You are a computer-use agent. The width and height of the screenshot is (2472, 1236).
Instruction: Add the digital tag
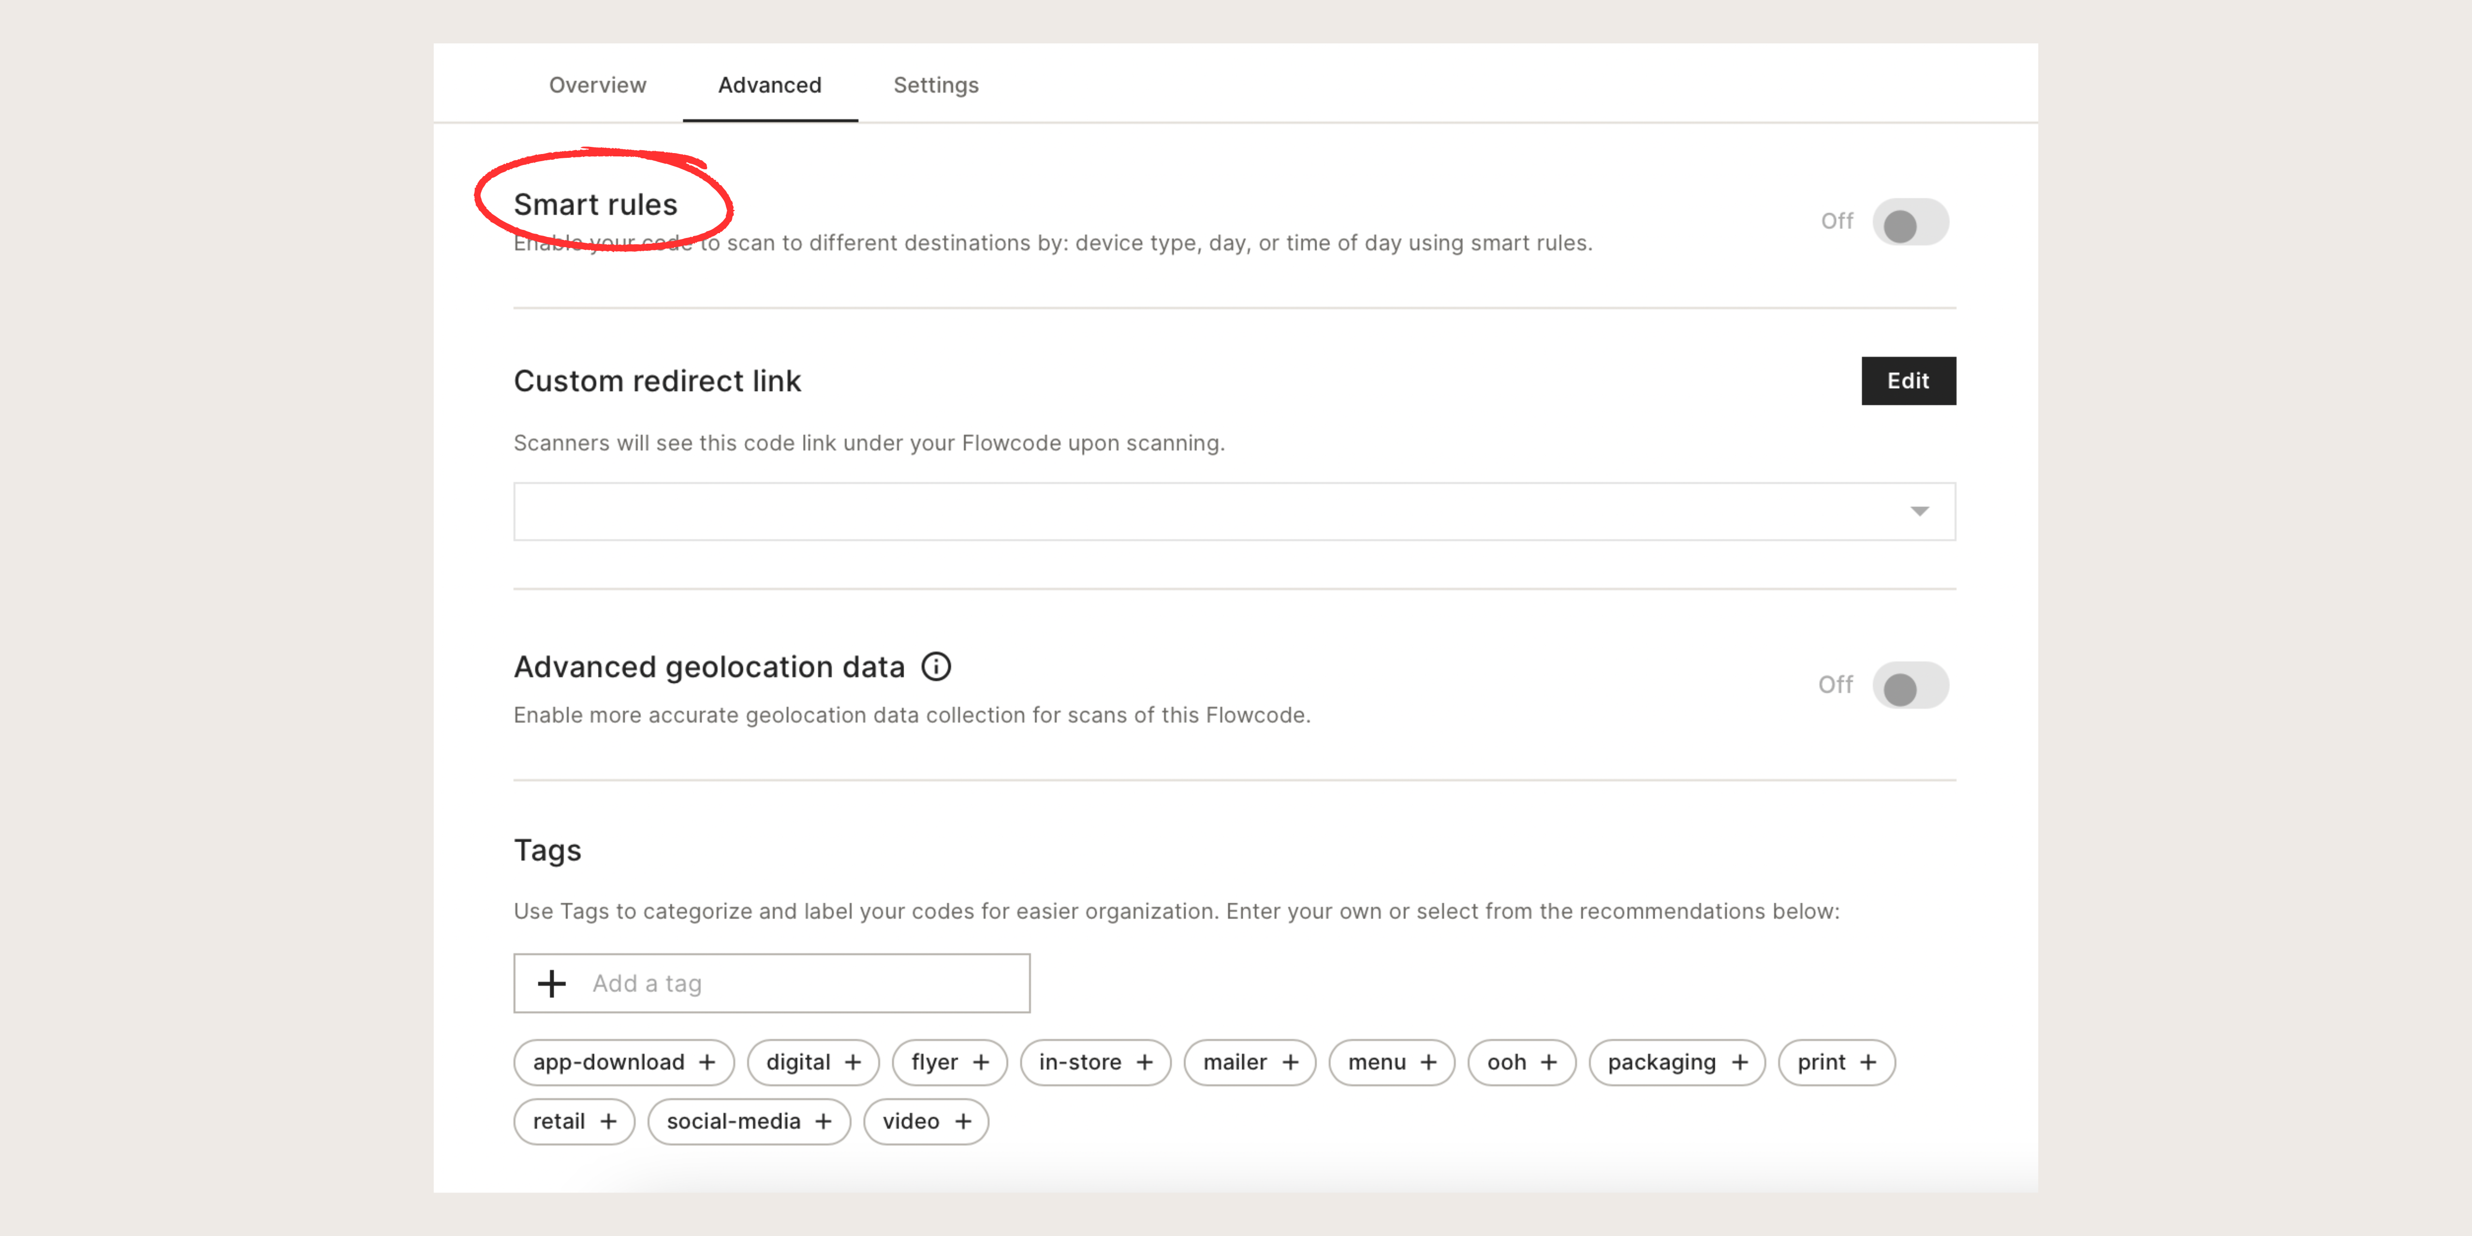click(813, 1062)
